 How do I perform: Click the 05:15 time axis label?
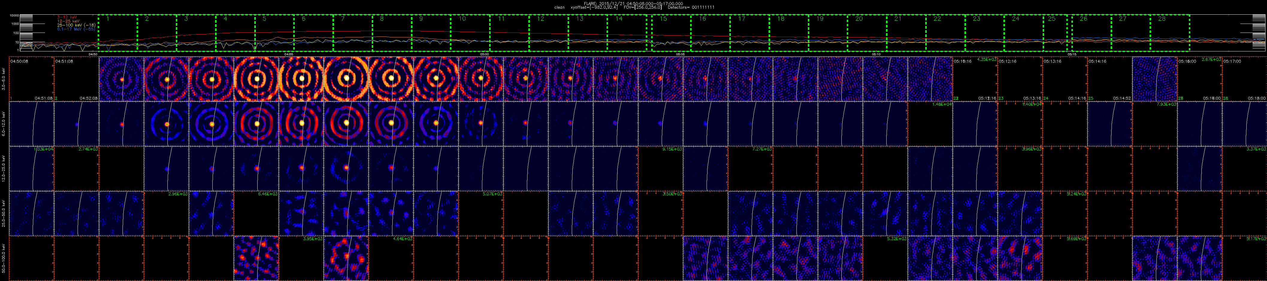coord(1072,54)
